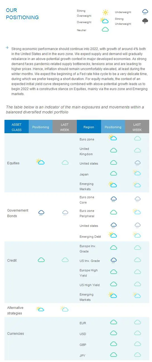Click Euro zone equities positioning sun-cloud icon
This screenshot has width=152, height=362.
tap(113, 138)
